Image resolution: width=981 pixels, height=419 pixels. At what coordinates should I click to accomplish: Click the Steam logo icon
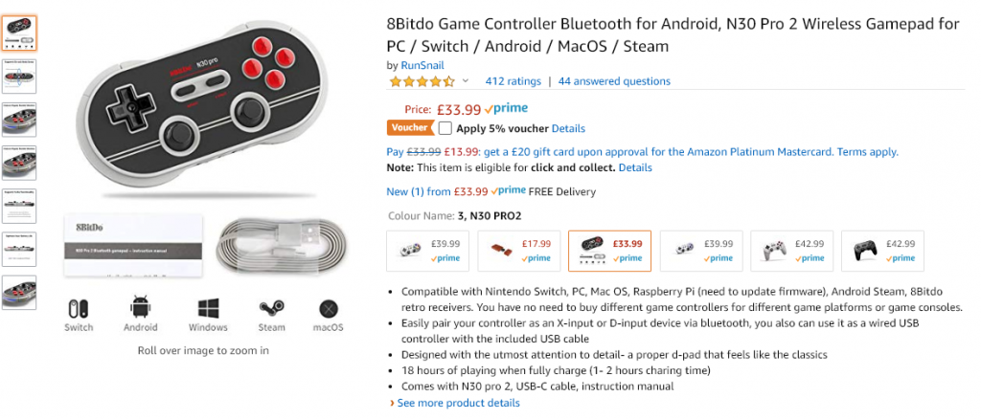point(271,308)
